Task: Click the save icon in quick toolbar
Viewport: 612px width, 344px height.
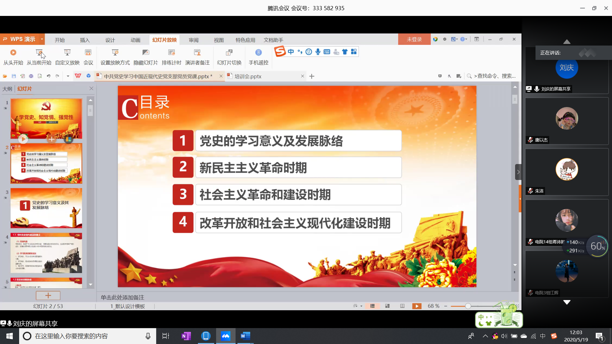Action: coord(14,76)
